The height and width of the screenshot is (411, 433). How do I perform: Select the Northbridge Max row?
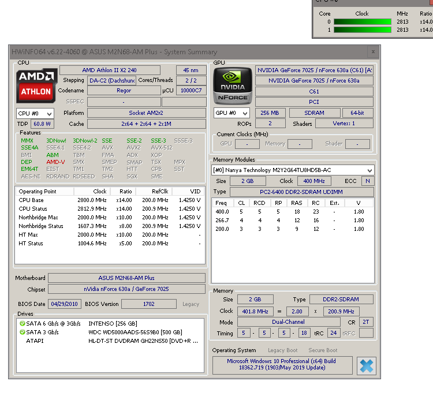point(110,217)
